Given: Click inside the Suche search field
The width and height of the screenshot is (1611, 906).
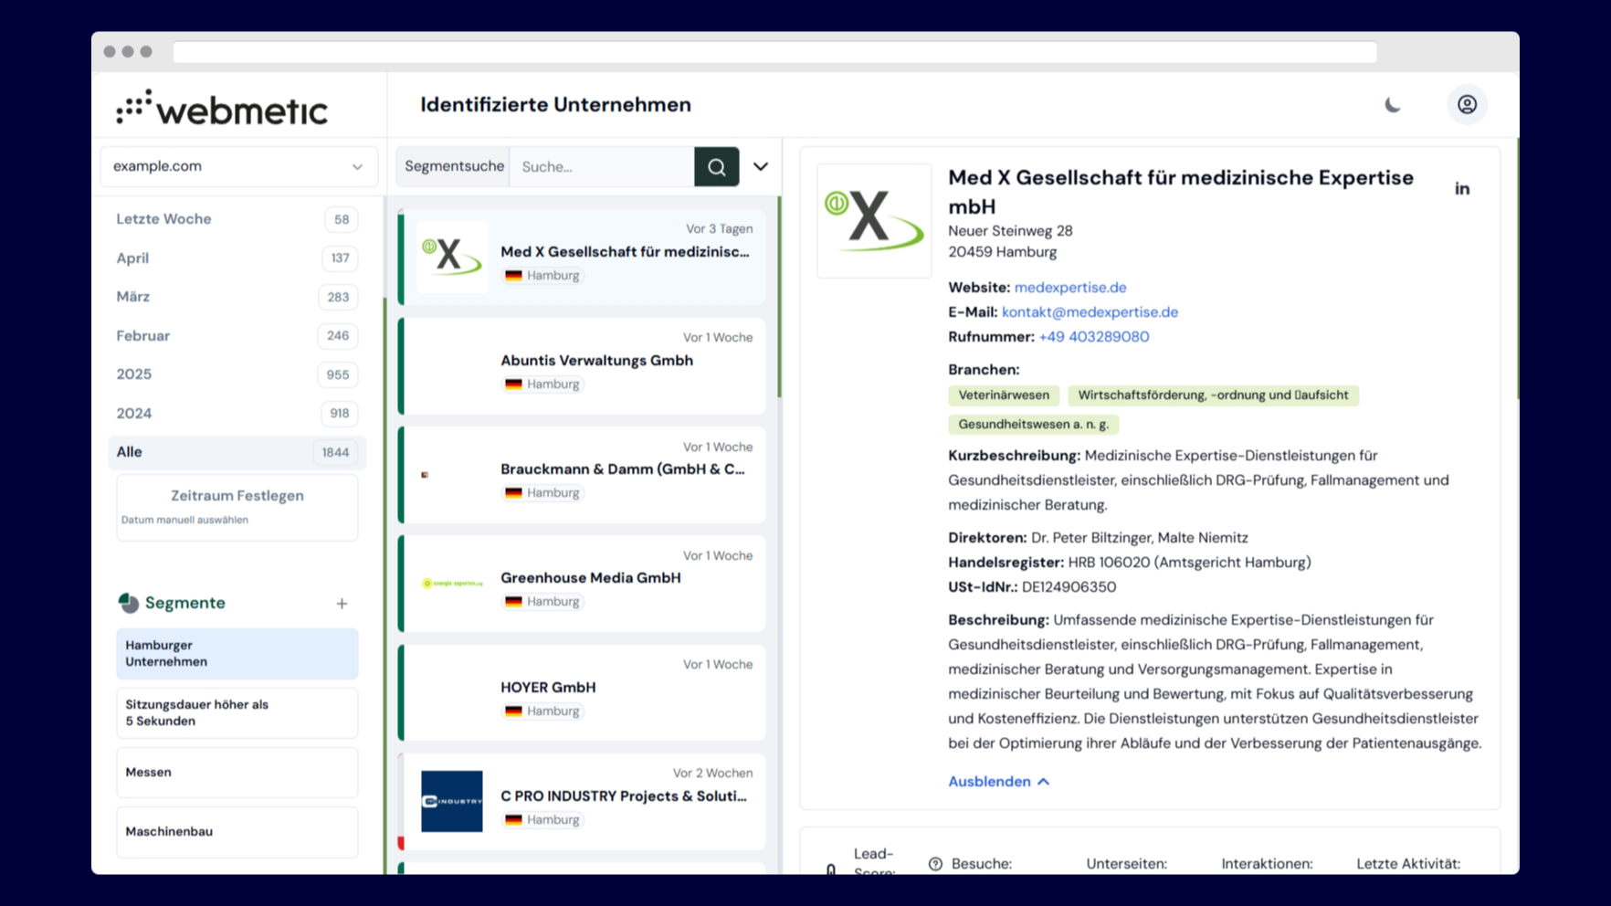Looking at the screenshot, I should (x=603, y=166).
